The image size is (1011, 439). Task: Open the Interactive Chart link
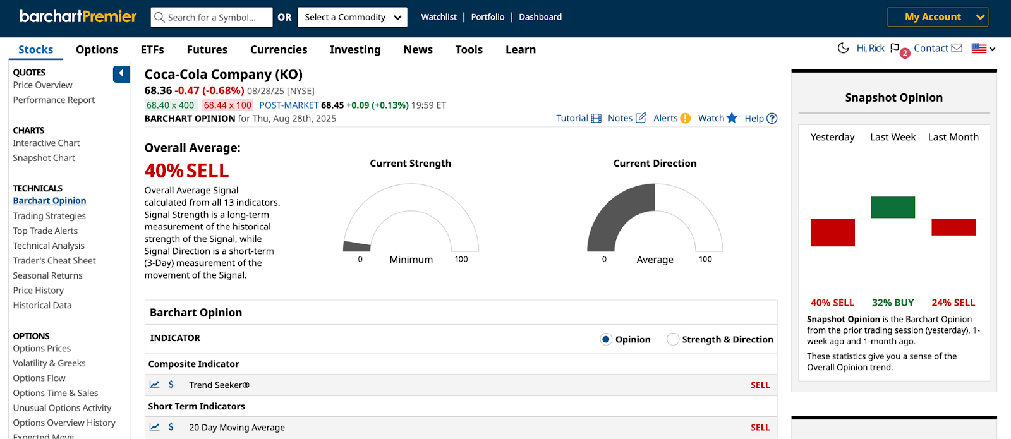point(46,143)
